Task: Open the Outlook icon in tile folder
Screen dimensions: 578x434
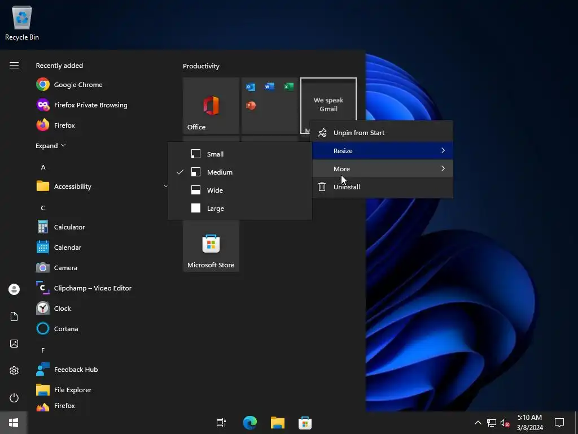Action: point(251,86)
